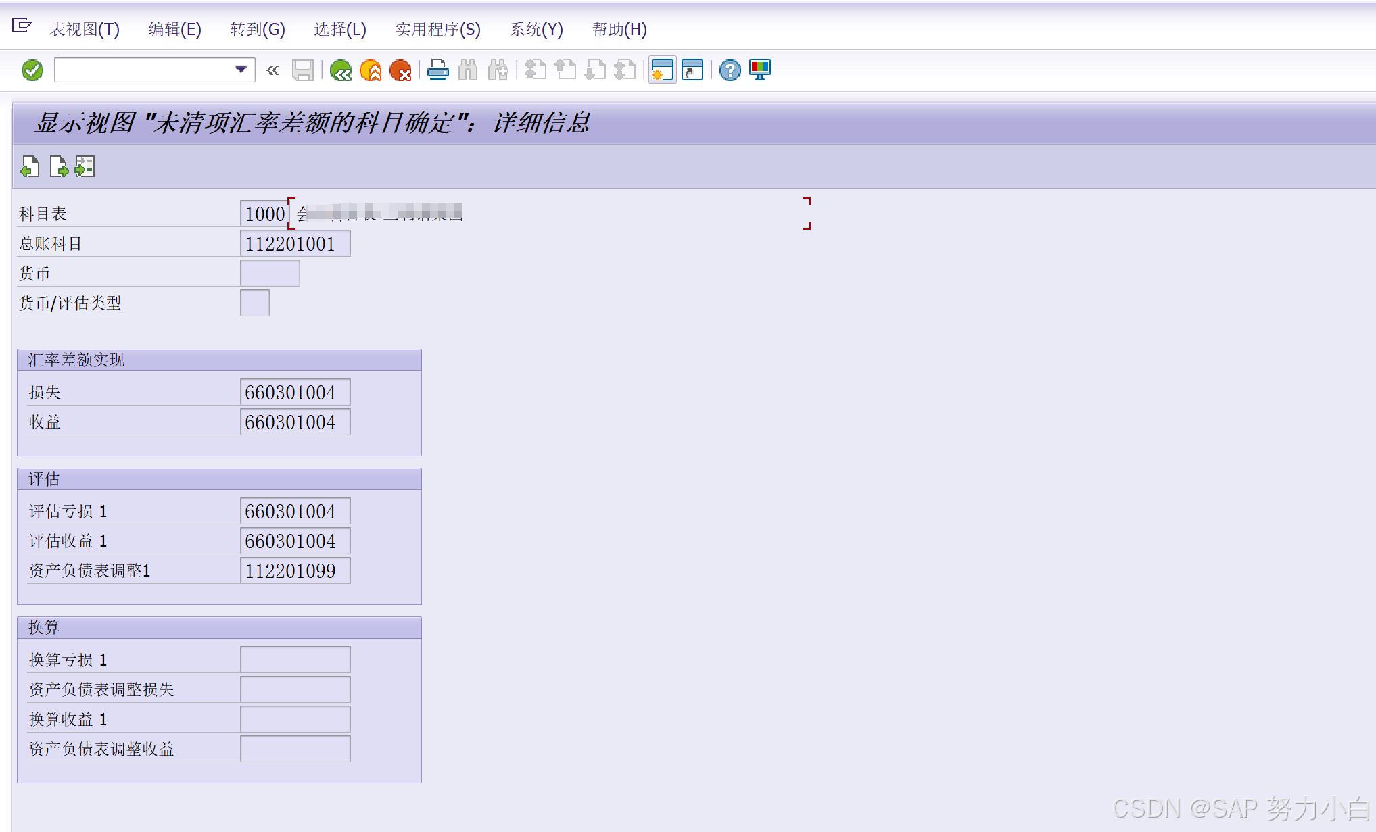This screenshot has width=1376, height=832.
Task: Click the Customize Local Layout monitor icon
Action: (760, 70)
